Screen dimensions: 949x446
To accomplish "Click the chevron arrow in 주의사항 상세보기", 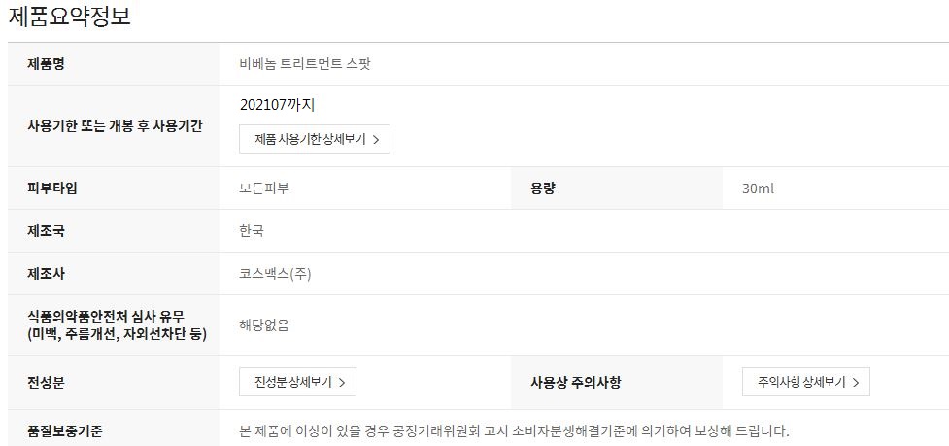I will tap(855, 383).
